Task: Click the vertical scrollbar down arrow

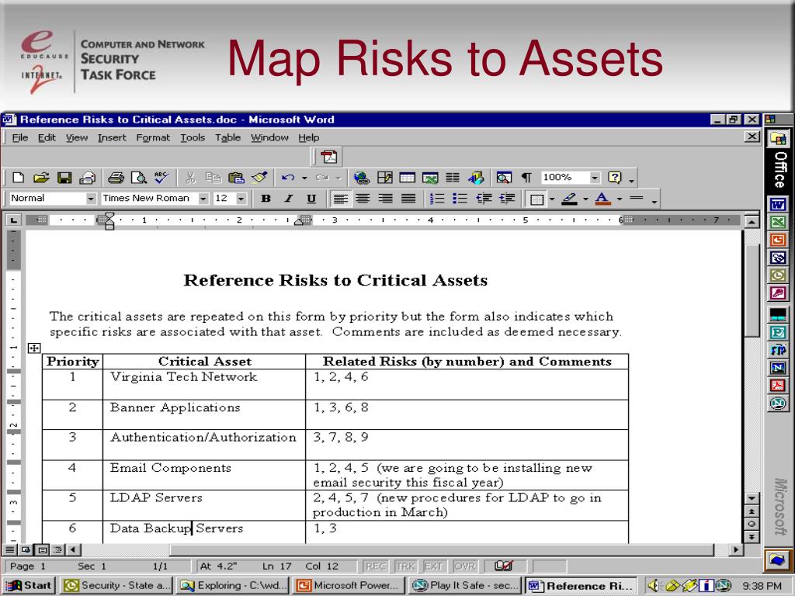Action: coord(752,498)
